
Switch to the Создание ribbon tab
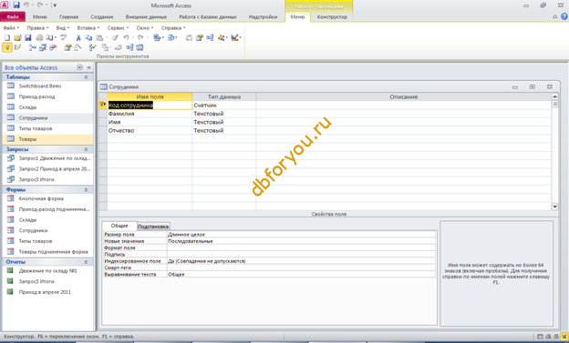[101, 16]
